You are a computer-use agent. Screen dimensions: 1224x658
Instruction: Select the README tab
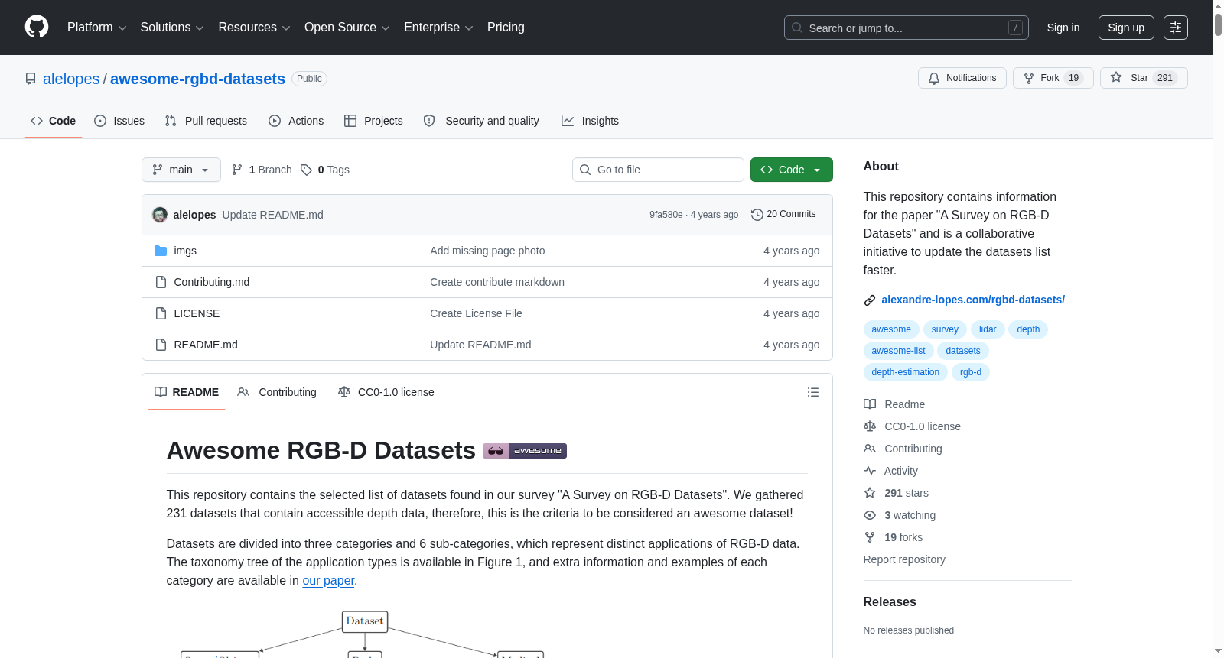(187, 392)
